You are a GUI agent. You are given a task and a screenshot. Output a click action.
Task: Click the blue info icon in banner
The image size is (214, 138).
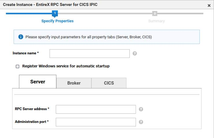tap(21, 37)
